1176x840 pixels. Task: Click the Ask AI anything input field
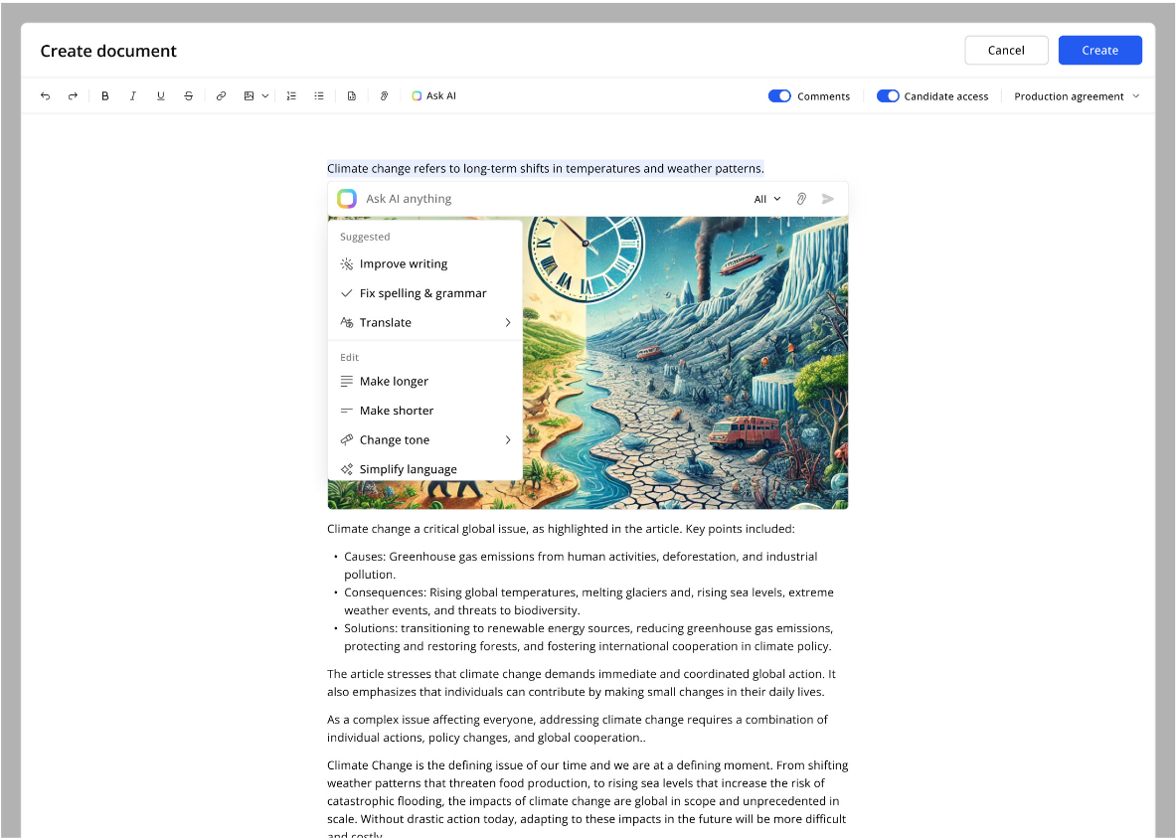tap(547, 199)
